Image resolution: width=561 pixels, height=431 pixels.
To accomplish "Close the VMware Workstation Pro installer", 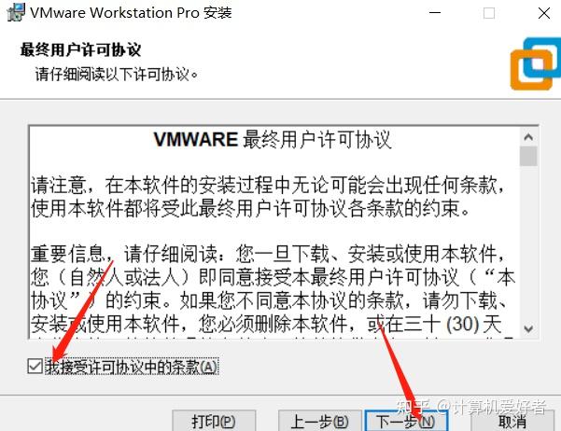I will tap(544, 13).
